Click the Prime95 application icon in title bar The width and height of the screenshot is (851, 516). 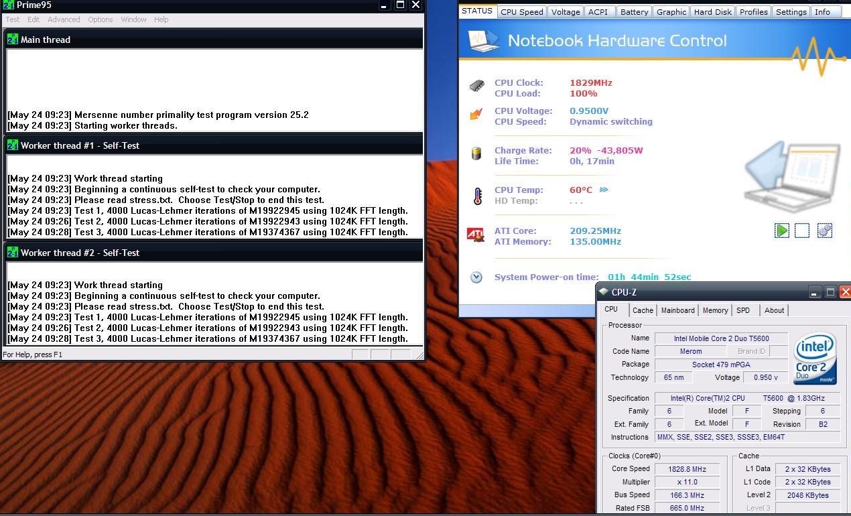click(8, 5)
